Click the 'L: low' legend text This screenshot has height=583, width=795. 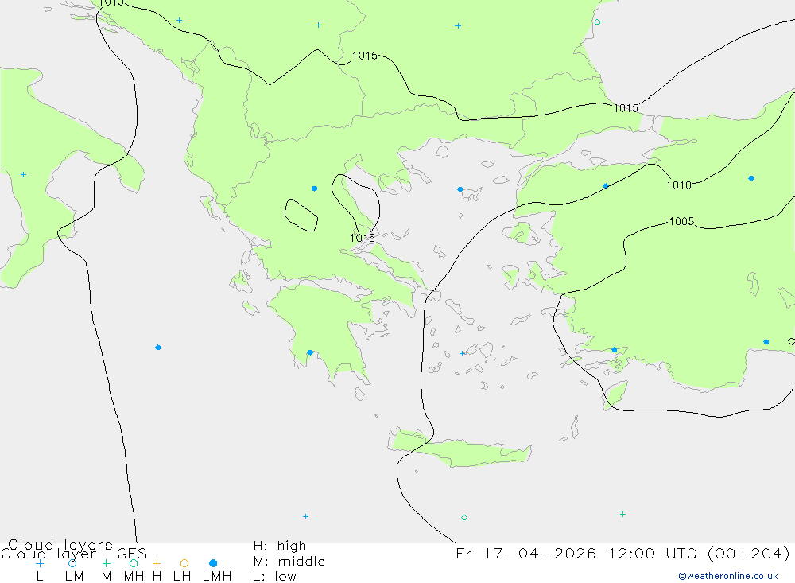tap(274, 577)
